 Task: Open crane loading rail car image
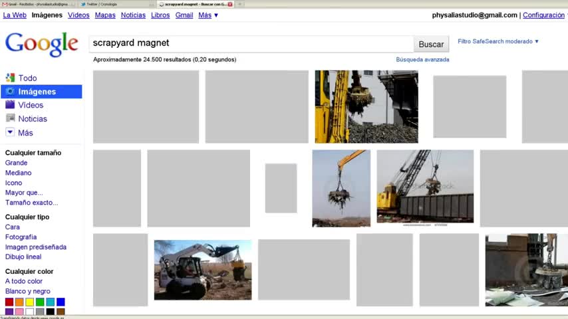point(425,187)
